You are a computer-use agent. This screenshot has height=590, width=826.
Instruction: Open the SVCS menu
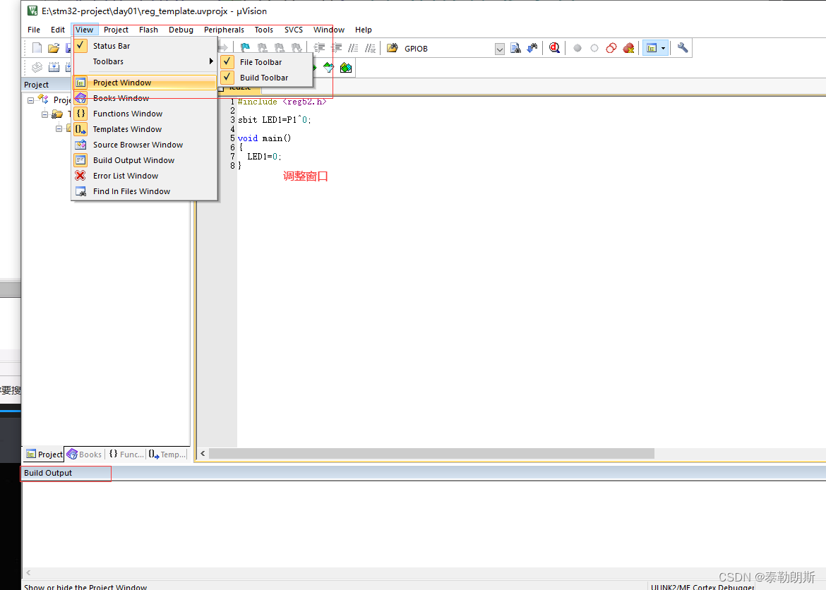tap(294, 30)
